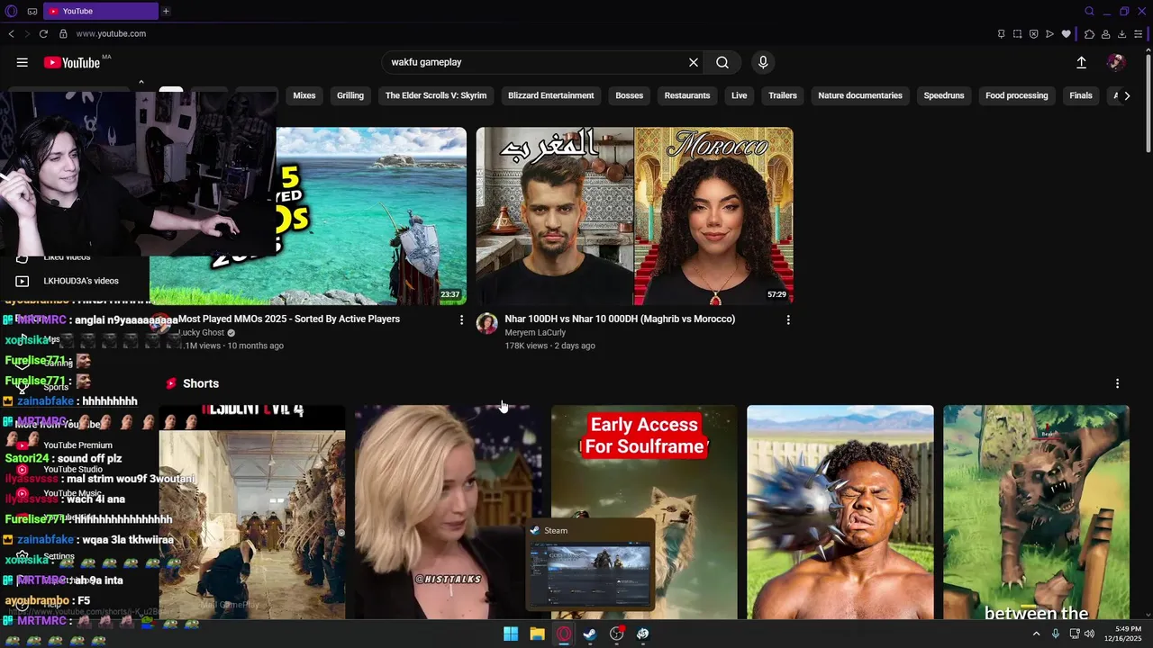
Task: Select the Finals filter chip
Action: tap(1081, 95)
